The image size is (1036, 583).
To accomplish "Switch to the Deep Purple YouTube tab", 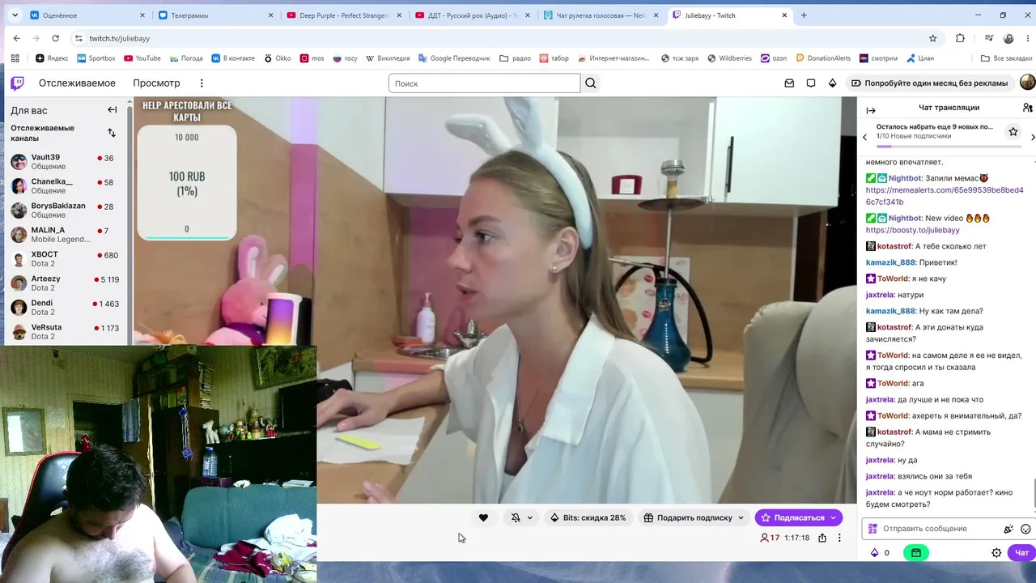I will point(344,15).
